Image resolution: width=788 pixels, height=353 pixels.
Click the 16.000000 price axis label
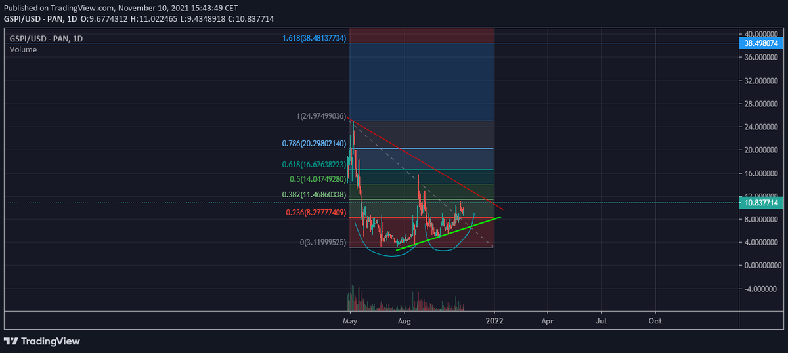762,173
